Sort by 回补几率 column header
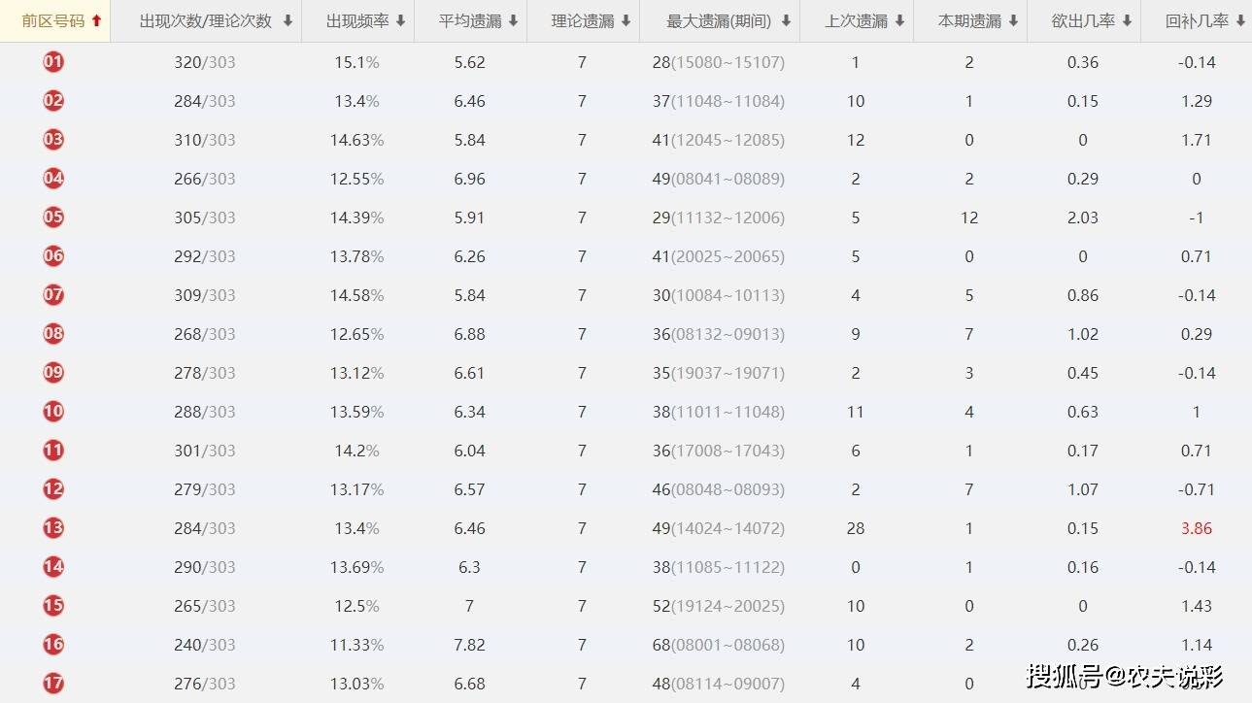Image resolution: width=1252 pixels, height=703 pixels. coord(1197,21)
